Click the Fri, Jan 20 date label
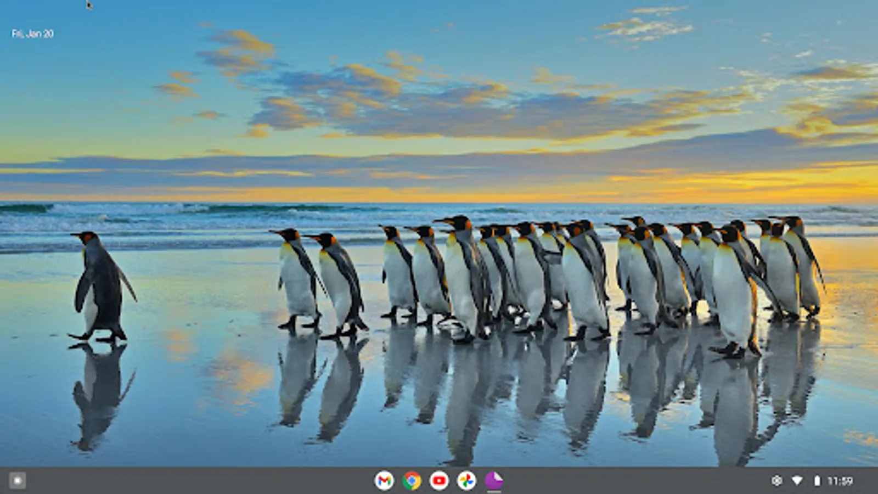 pos(32,33)
